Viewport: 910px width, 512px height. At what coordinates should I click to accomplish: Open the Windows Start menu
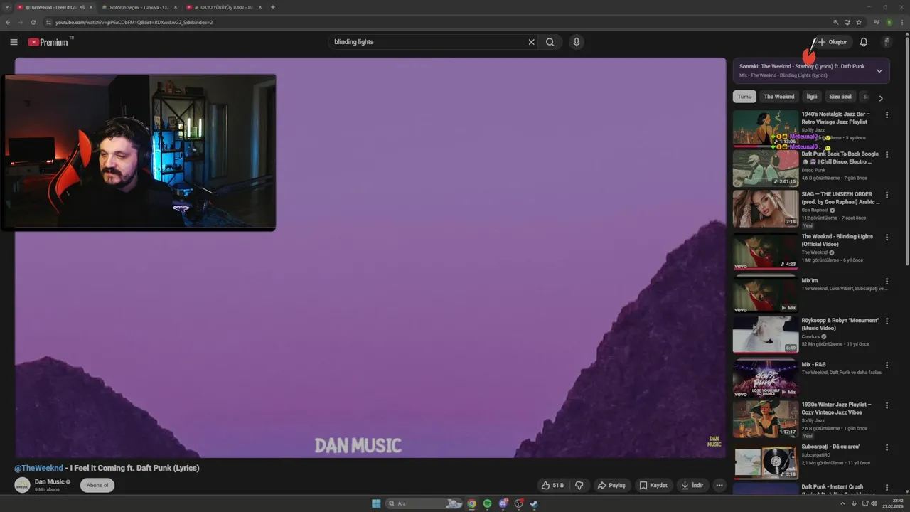coord(376,503)
